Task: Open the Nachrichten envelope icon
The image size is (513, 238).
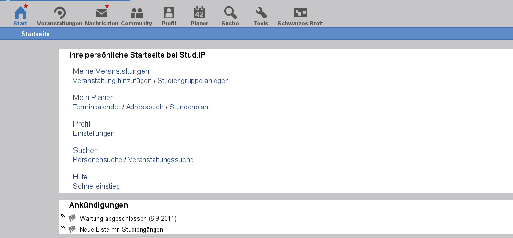Action: pyautogui.click(x=102, y=12)
